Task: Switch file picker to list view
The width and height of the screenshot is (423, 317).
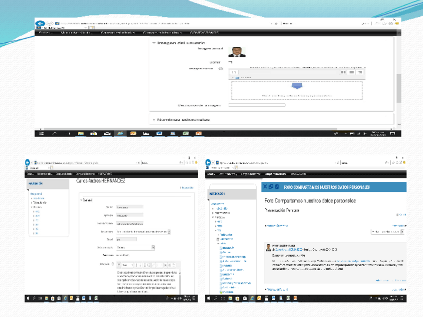Action: [x=352, y=72]
